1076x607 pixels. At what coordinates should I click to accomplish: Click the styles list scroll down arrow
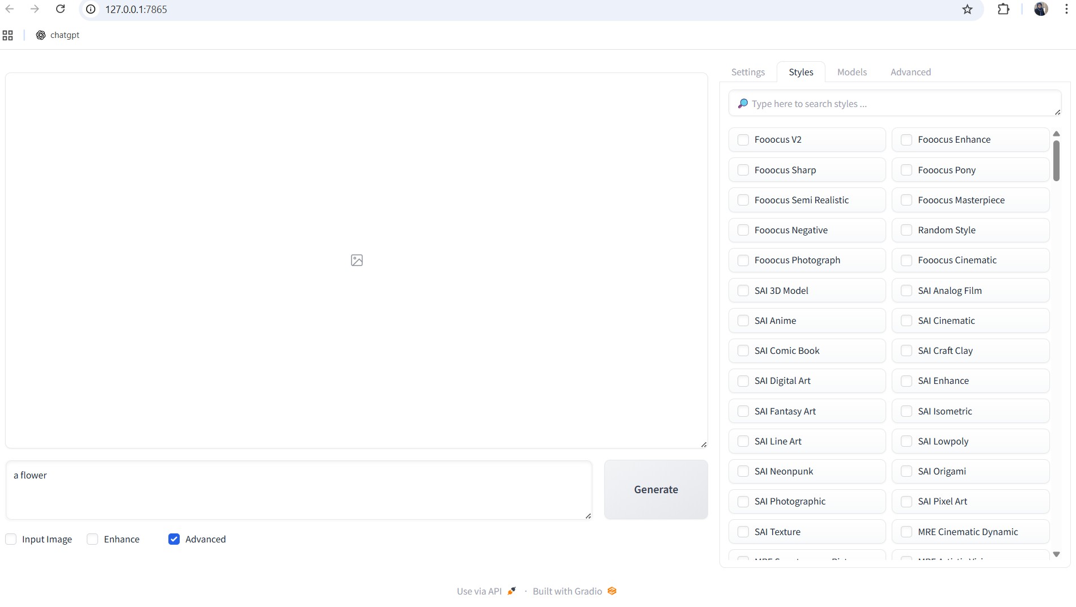pyautogui.click(x=1056, y=554)
